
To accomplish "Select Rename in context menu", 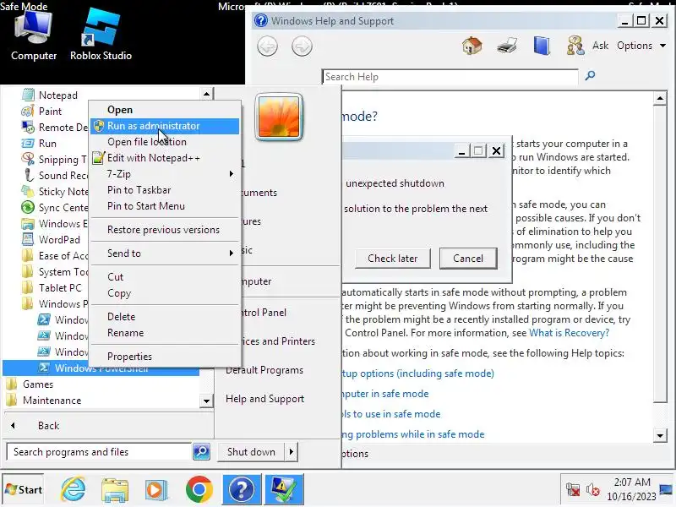I will point(165,332).
